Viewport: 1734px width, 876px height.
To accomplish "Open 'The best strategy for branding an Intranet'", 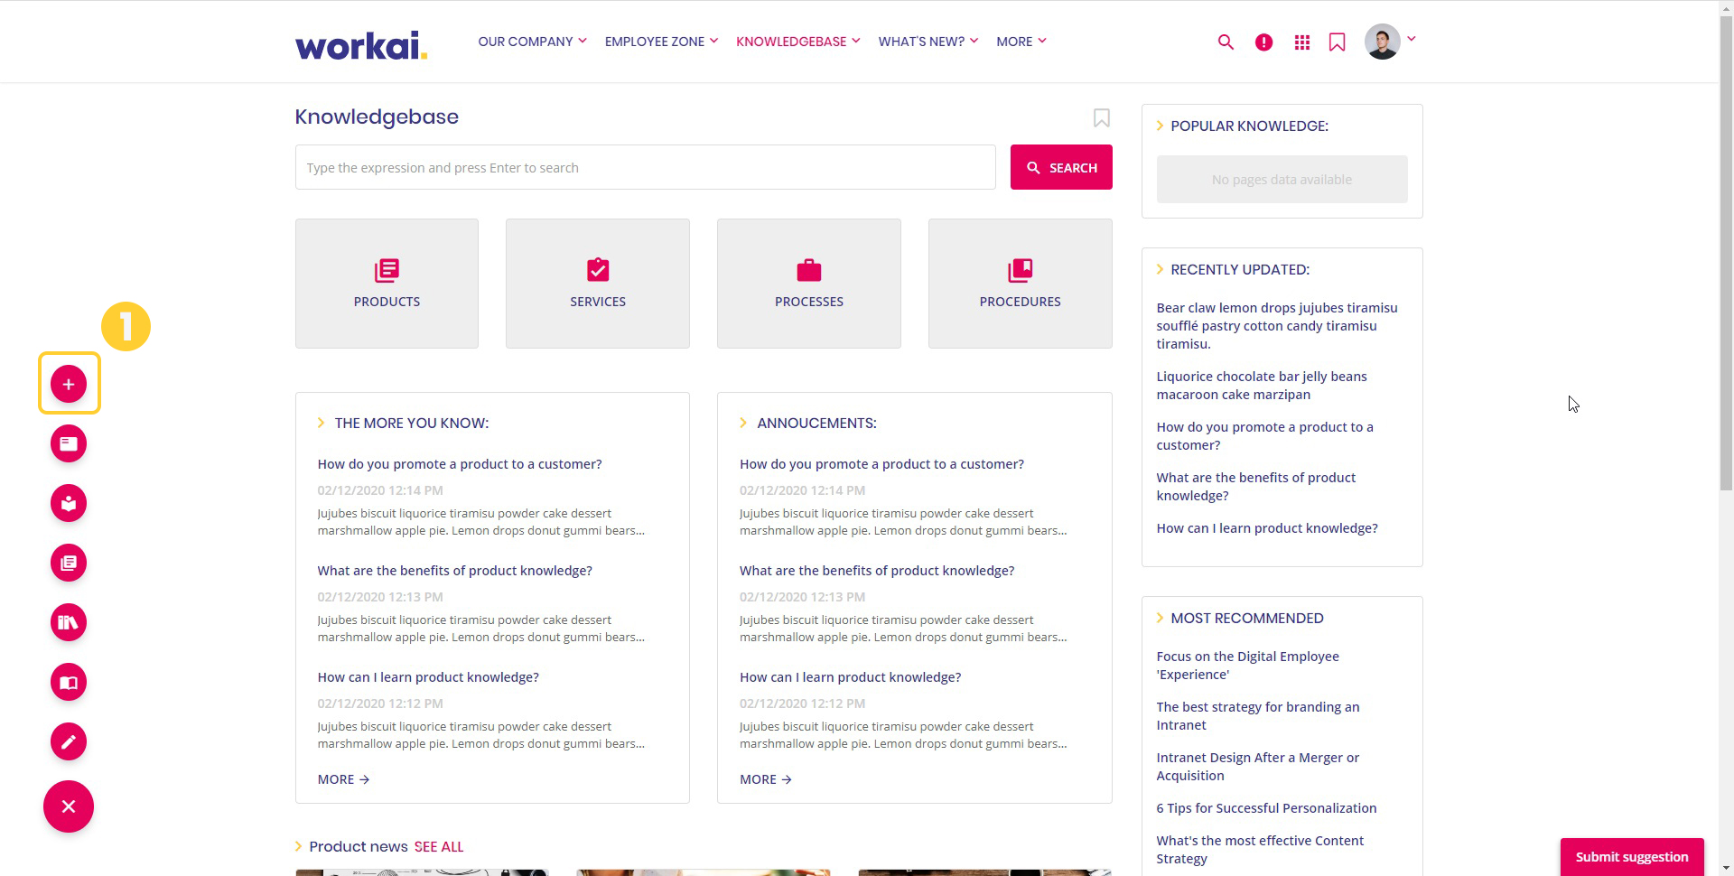I will point(1257,716).
